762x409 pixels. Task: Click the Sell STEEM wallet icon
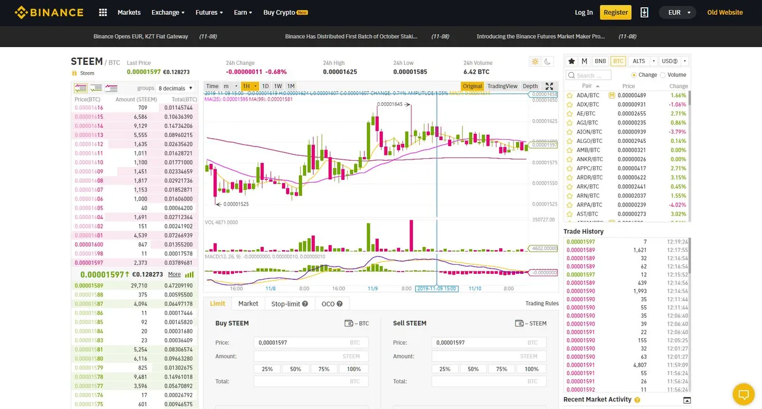coord(519,323)
